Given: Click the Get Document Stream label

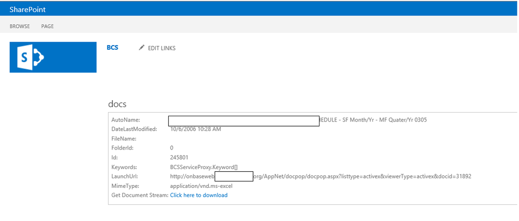Looking at the screenshot, I should [x=140, y=195].
